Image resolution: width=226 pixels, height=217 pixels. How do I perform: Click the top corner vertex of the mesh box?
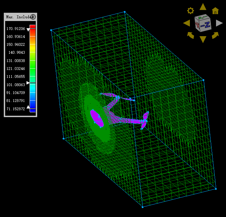(x=125, y=12)
